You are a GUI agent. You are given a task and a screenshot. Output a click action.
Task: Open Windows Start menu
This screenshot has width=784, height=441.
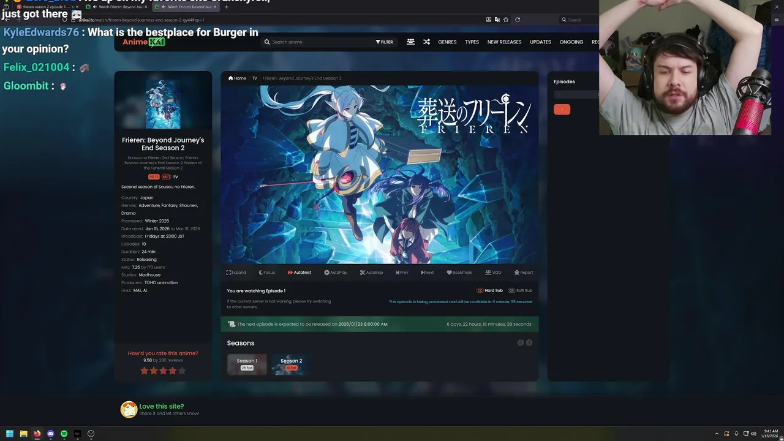(x=10, y=434)
